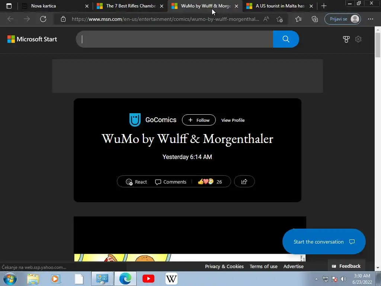
Task: Open the volume speaker tray icon
Action: (343, 279)
